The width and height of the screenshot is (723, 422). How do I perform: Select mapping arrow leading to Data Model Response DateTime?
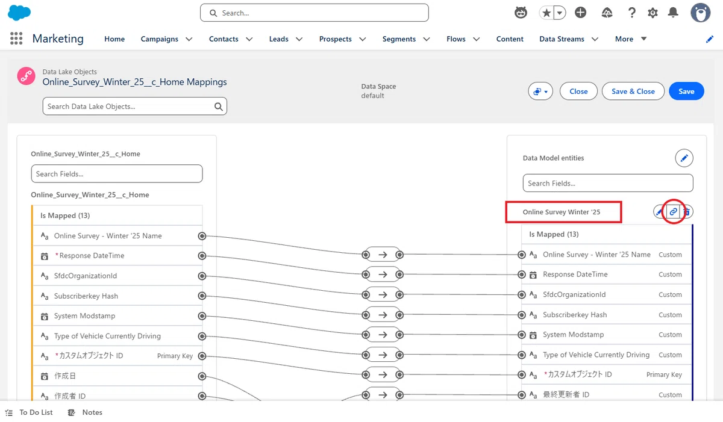point(383,275)
